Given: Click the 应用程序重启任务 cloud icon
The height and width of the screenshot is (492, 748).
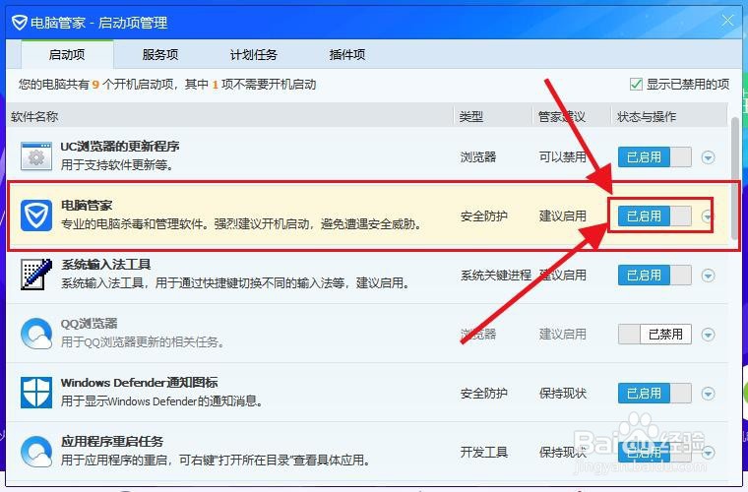Looking at the screenshot, I should (36, 452).
